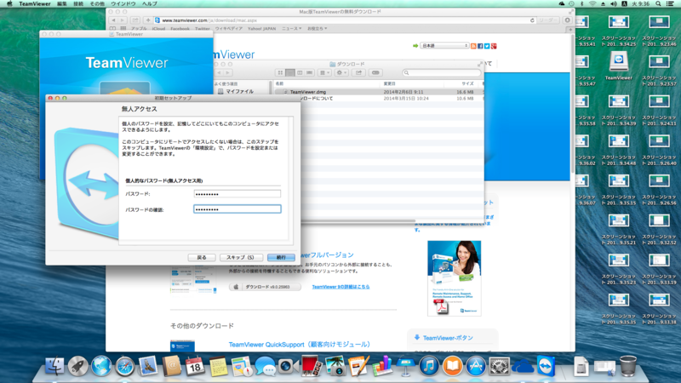Click the 続行 (Continue) button in setup dialog

coord(281,258)
